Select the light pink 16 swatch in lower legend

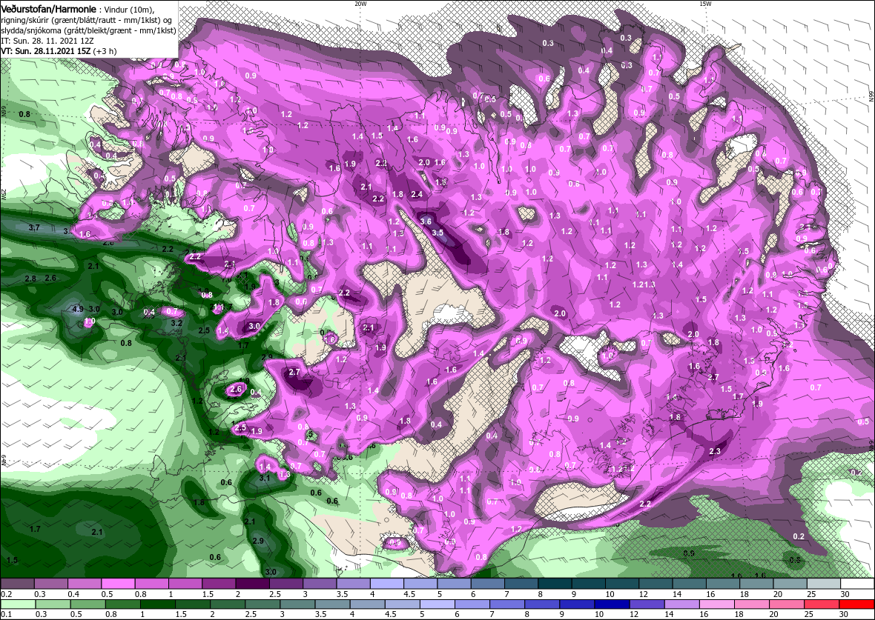point(716,604)
